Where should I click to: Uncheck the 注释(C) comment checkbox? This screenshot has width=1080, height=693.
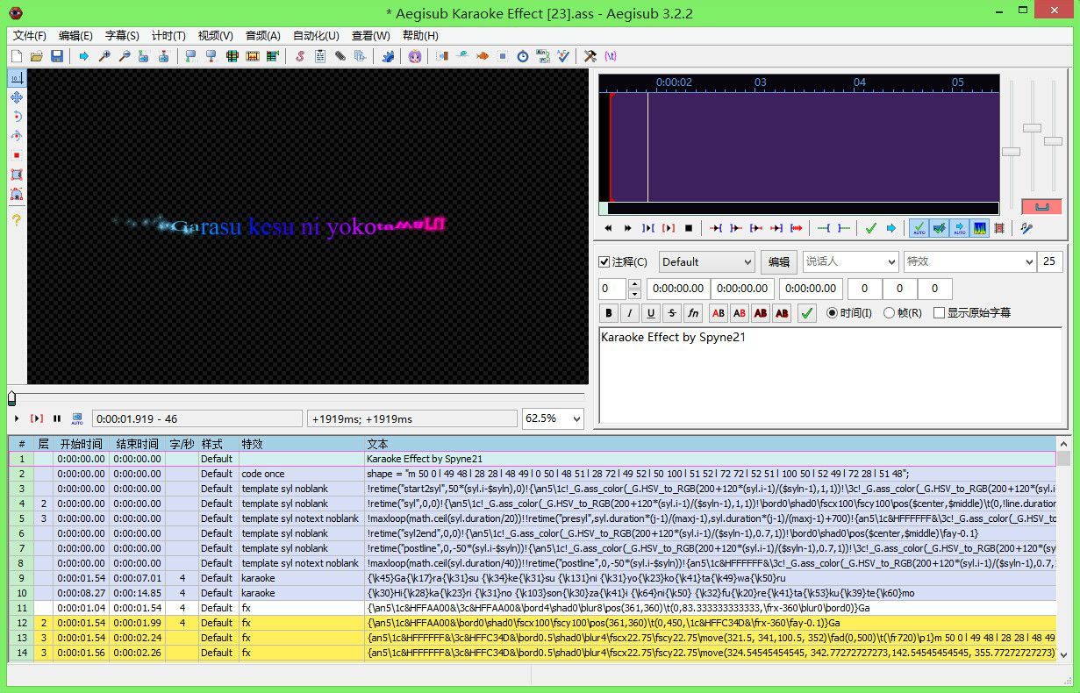[604, 261]
